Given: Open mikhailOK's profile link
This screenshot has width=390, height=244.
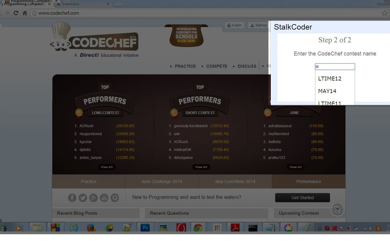Looking at the screenshot, I should [183, 149].
